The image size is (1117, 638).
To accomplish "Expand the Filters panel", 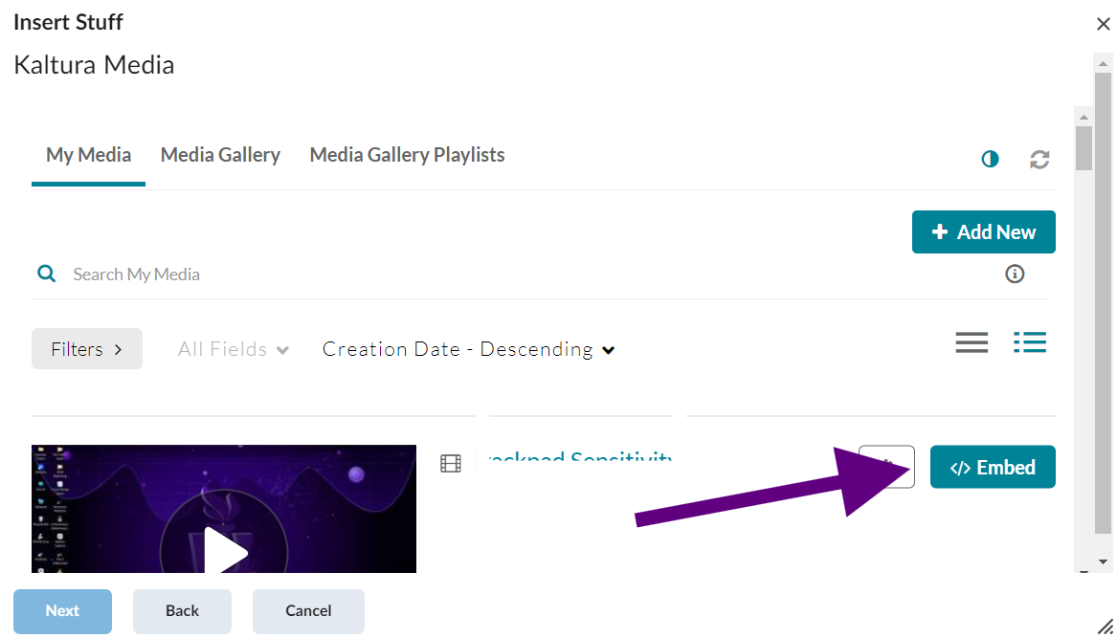I will tap(87, 349).
